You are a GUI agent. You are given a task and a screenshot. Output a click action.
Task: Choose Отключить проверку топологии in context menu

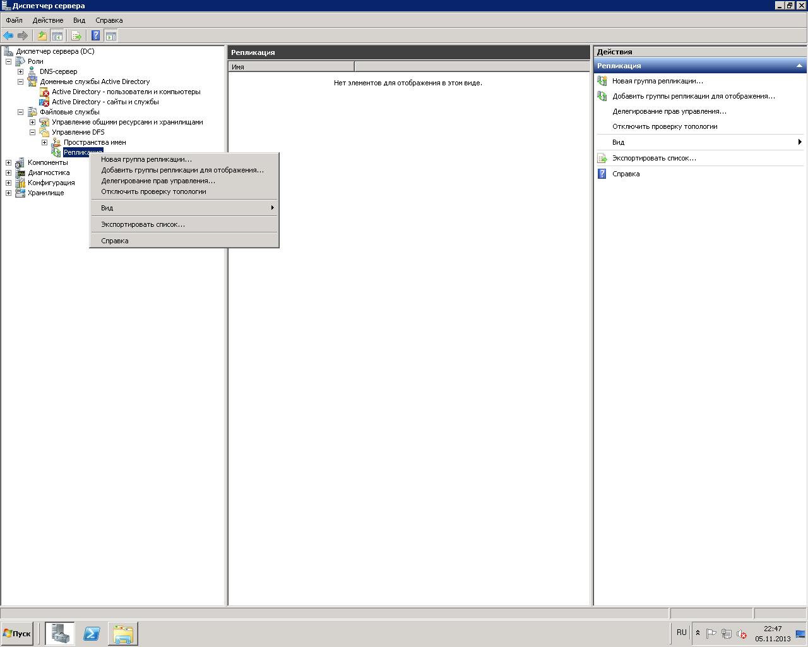click(184, 191)
